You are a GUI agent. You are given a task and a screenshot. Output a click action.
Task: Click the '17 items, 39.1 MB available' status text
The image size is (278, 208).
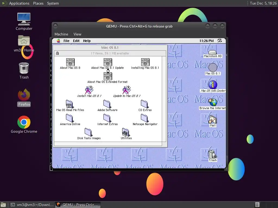point(110,53)
